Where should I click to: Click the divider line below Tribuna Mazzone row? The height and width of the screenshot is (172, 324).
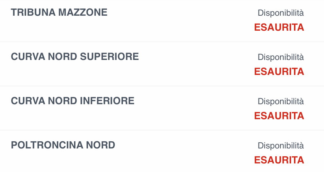click(x=162, y=42)
